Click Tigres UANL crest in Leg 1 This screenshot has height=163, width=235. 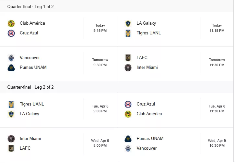tap(128, 33)
